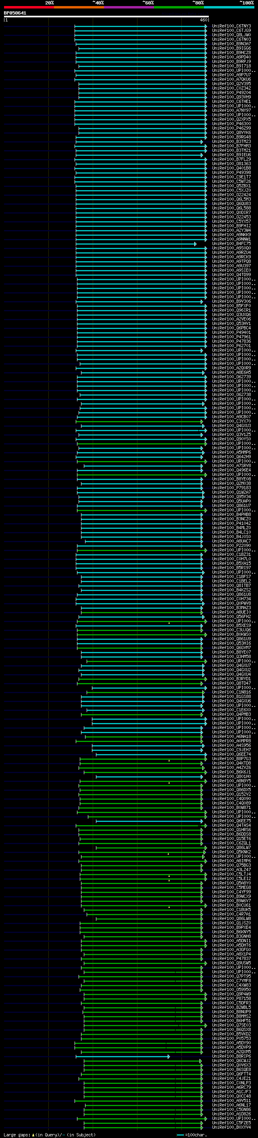This screenshot has height=1138, width=258.
Task: Select the UniRef100_Q0V6X3 hit label
Action: pos(231,1065)
